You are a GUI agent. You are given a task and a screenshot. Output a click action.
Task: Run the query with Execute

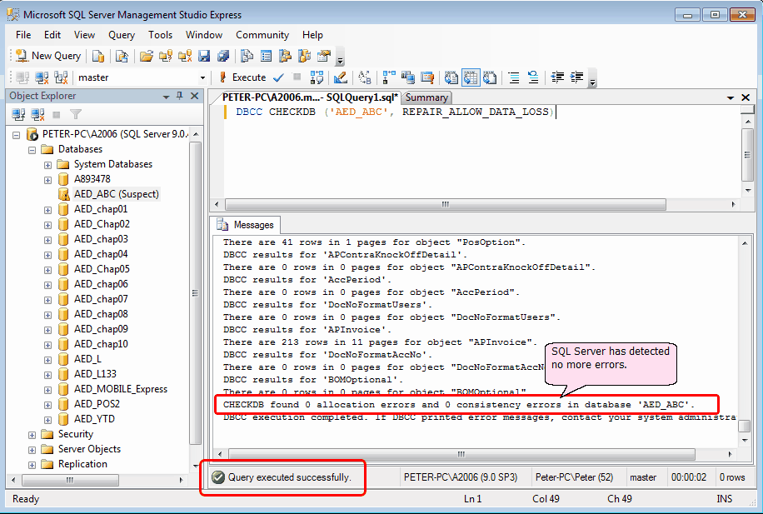click(x=242, y=77)
